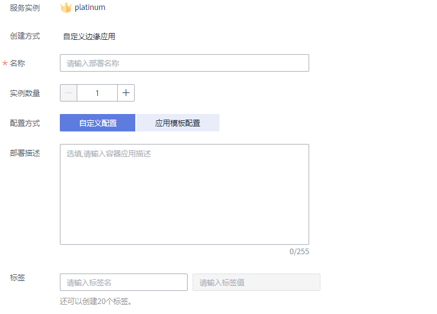Click the 请输入标签值 tag value field

click(256, 282)
